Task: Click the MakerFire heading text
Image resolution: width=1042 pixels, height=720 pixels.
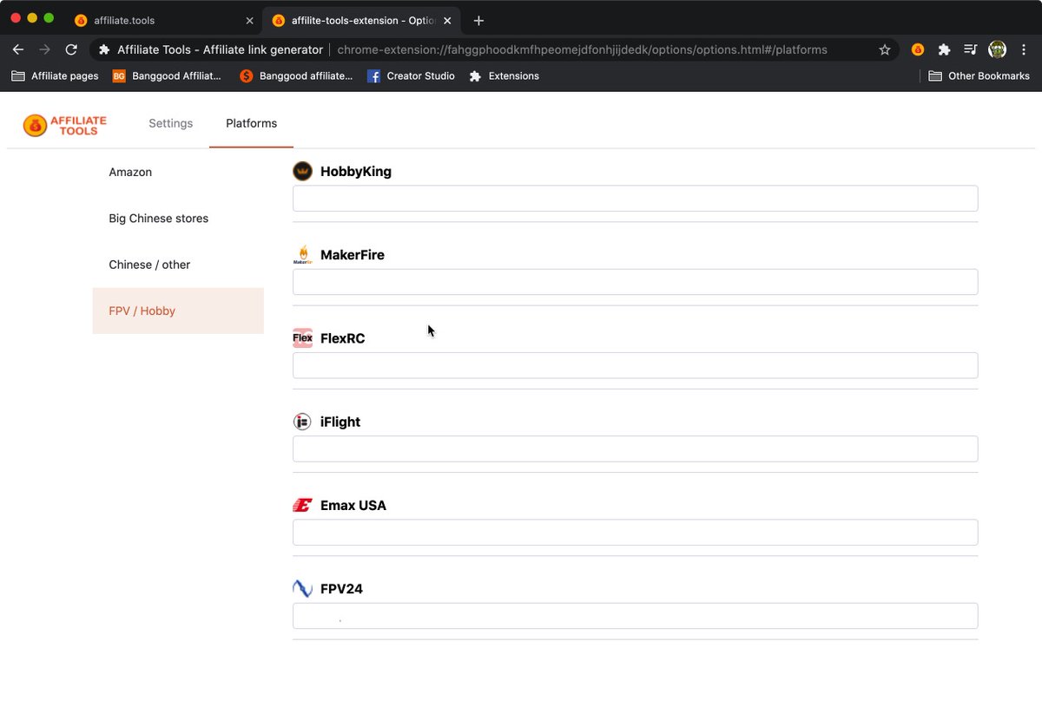Action: pos(353,255)
